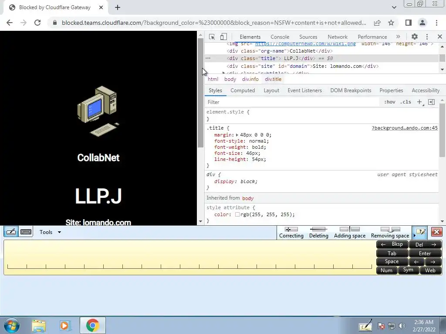The width and height of the screenshot is (446, 334).
Task: Open the Accessibility tab
Action: [426, 90]
